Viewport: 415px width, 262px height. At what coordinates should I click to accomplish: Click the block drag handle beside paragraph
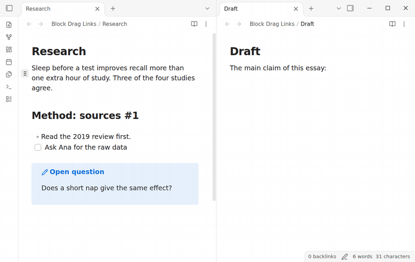(25, 74)
